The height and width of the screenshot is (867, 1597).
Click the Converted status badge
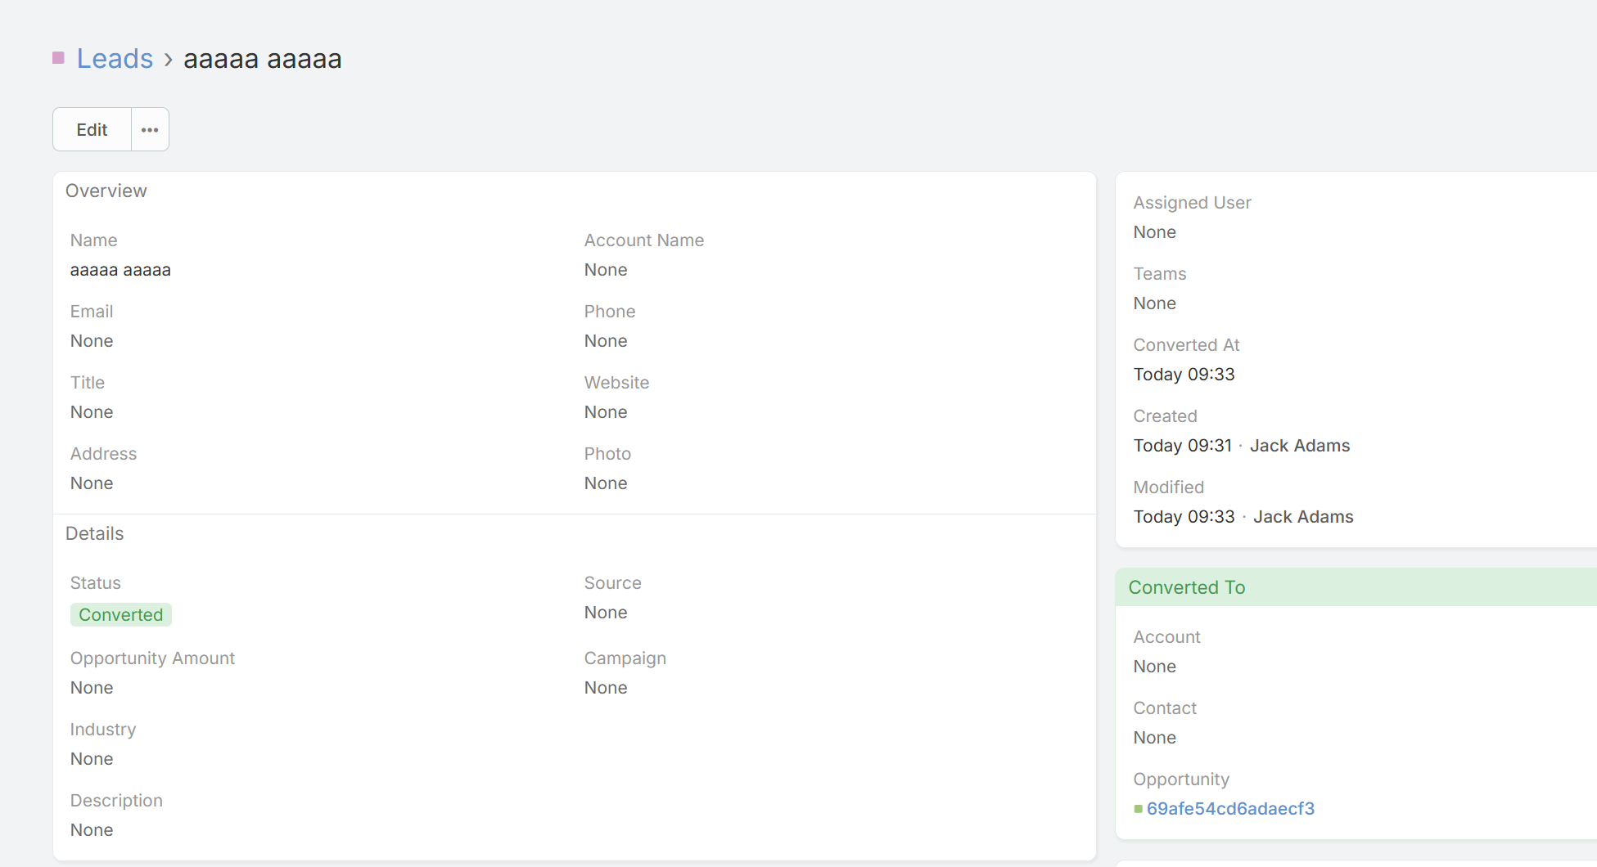coord(121,615)
